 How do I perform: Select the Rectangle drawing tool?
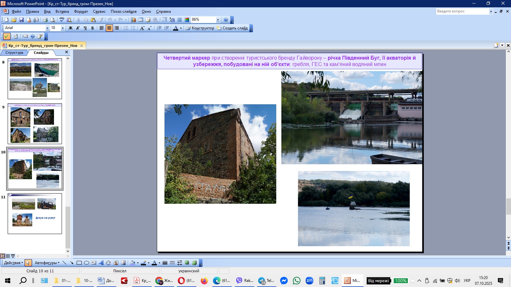[x=79, y=263]
